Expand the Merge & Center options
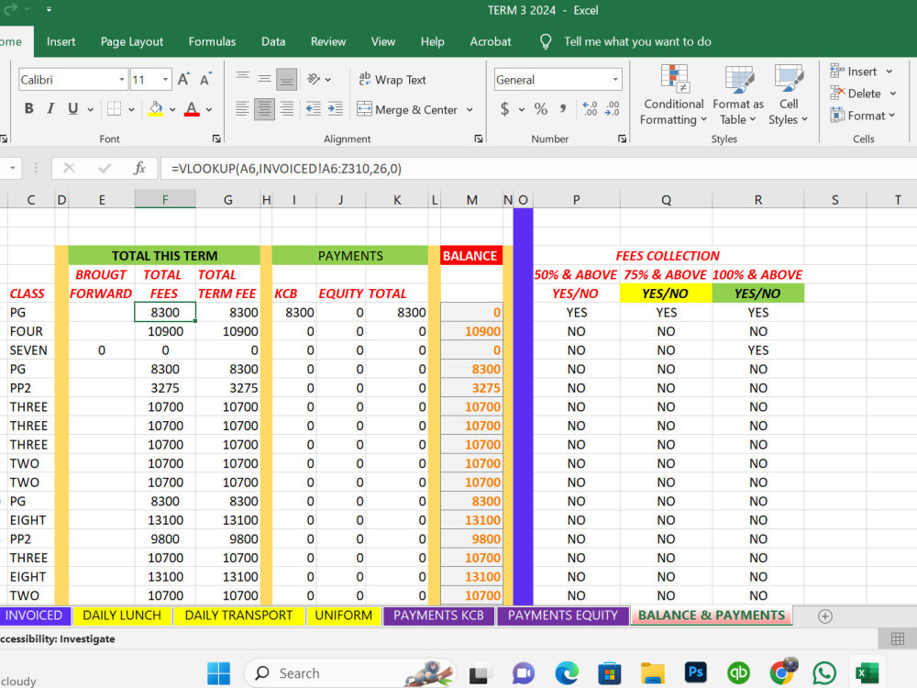 tap(470, 109)
